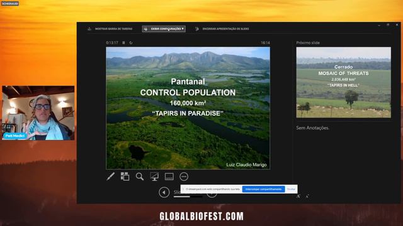Toggle black out slide show screen
The width and height of the screenshot is (403, 226).
coord(154,176)
